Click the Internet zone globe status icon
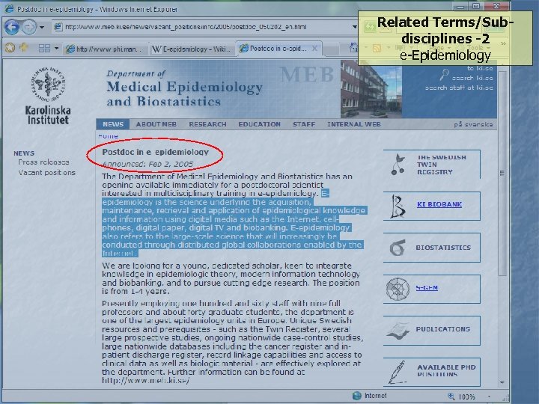 tap(357, 396)
